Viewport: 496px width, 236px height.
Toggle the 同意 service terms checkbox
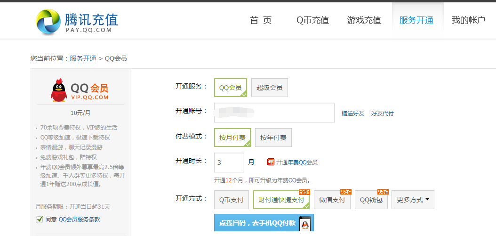point(39,219)
